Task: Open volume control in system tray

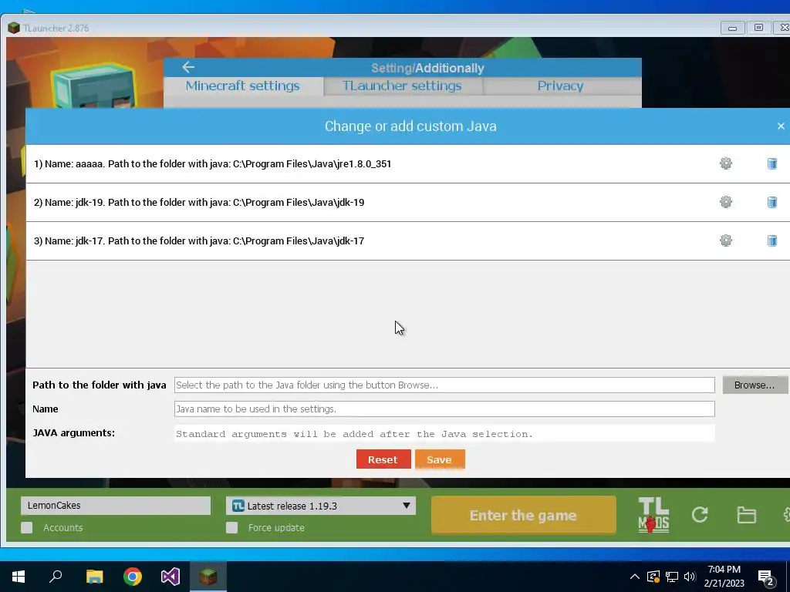Action: 690,577
